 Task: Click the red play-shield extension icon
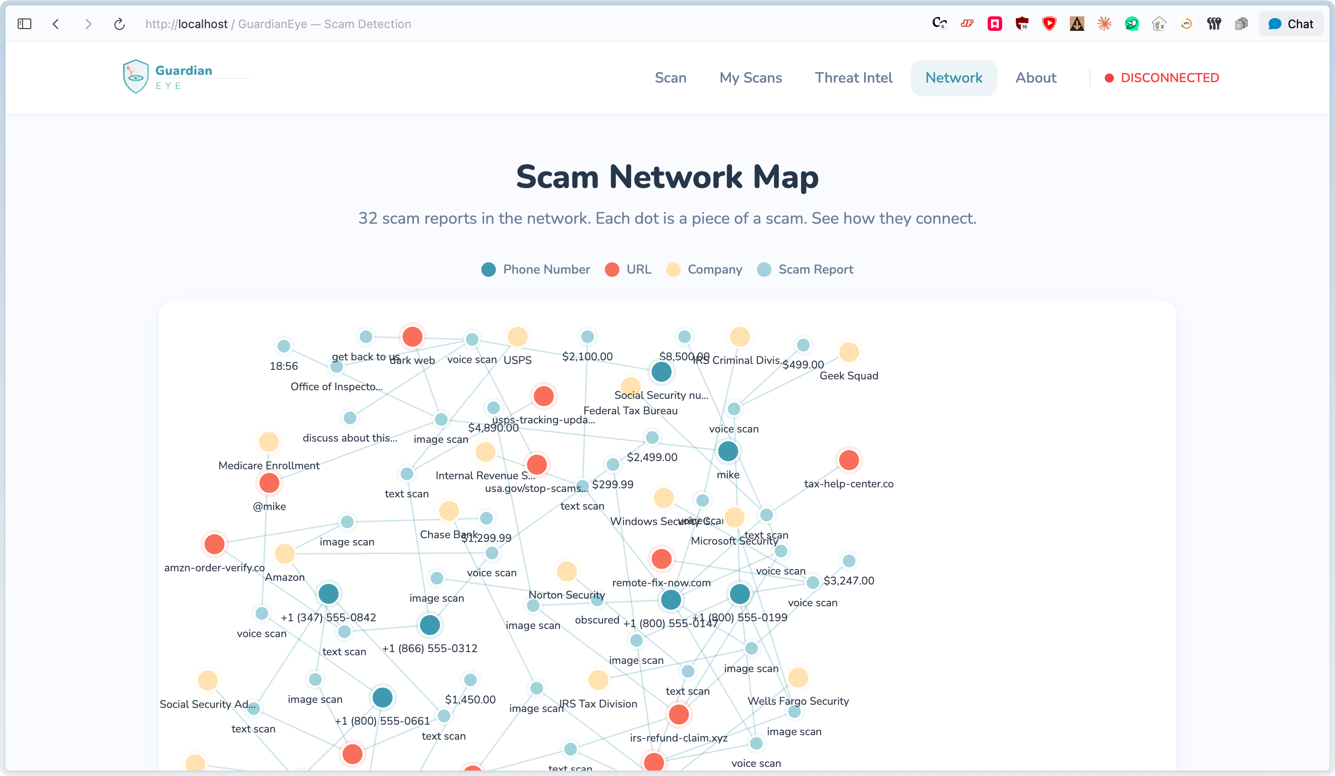point(1049,24)
